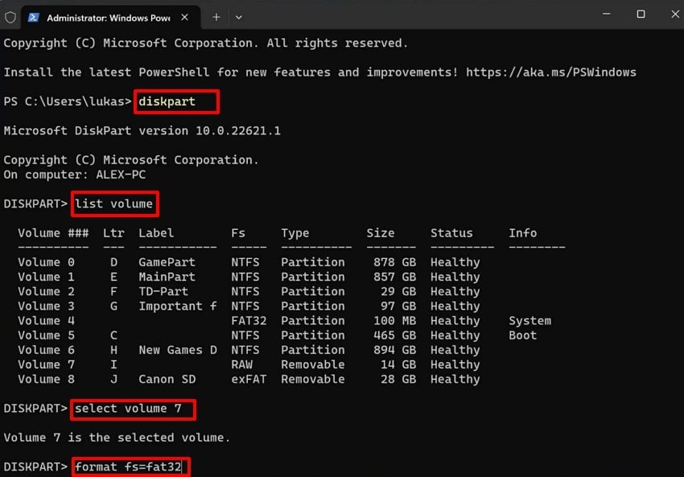The width and height of the screenshot is (684, 477).
Task: Click the exFAT filesystem entry of Volume 8
Action: tap(248, 379)
